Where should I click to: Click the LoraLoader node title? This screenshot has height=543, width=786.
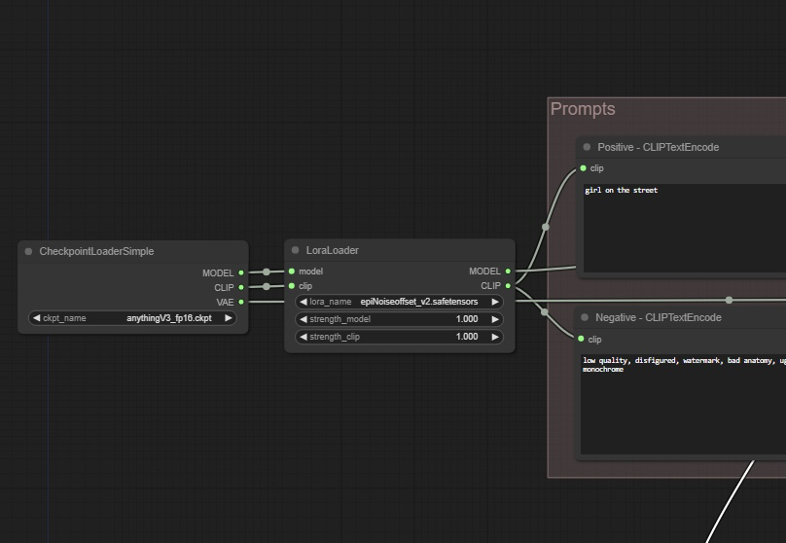[x=333, y=250]
